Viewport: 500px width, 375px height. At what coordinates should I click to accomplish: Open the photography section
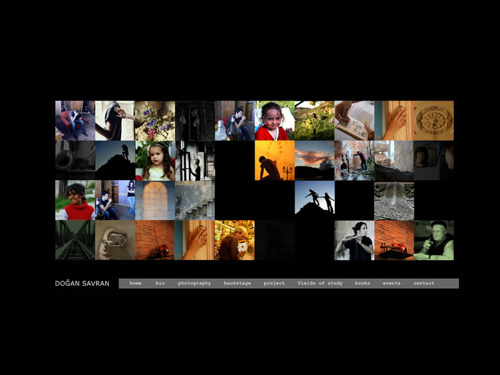tap(194, 283)
